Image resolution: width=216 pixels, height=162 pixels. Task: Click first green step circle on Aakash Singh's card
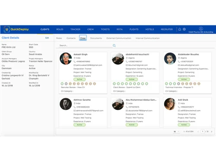click(62, 84)
